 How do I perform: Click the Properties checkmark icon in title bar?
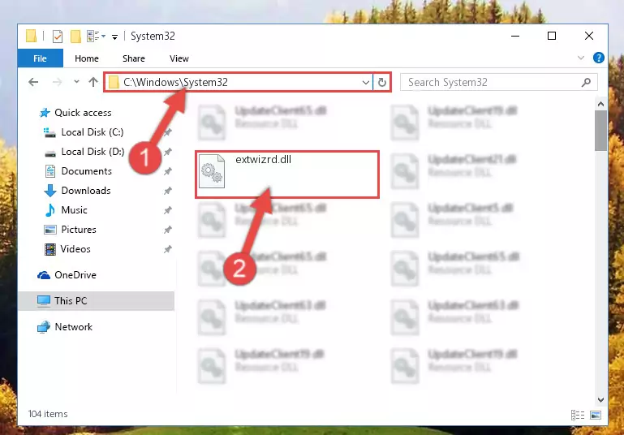(58, 37)
